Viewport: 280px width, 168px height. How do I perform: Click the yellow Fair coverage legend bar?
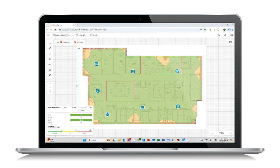coord(70,132)
